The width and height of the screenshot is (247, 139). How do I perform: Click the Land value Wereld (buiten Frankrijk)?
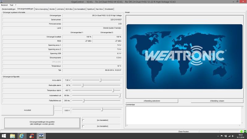112,28
